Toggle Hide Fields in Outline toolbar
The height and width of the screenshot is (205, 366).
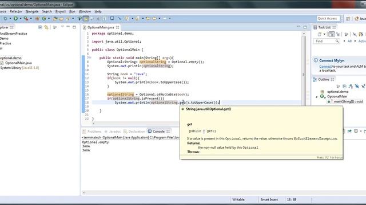(x=357, y=86)
